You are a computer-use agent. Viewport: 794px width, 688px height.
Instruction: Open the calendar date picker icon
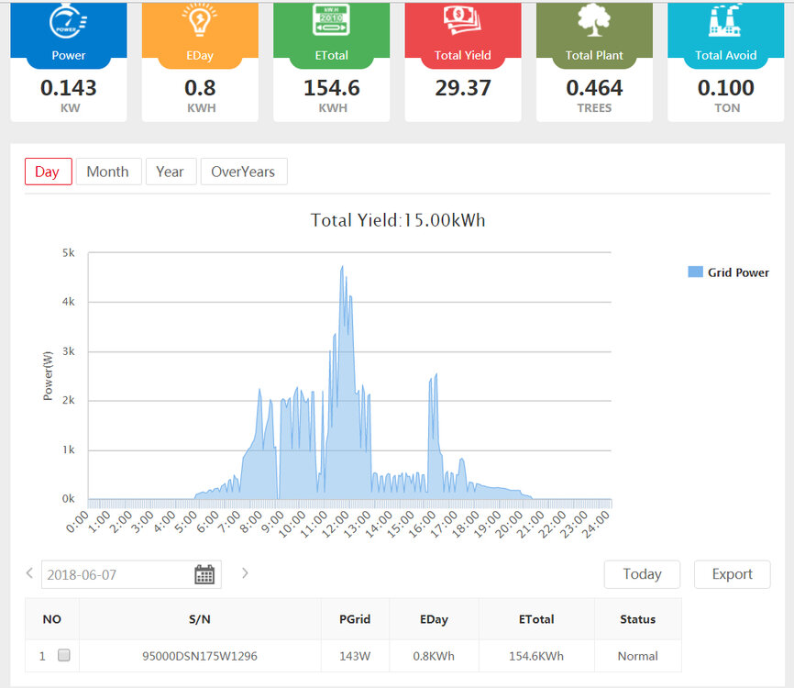[x=204, y=575]
